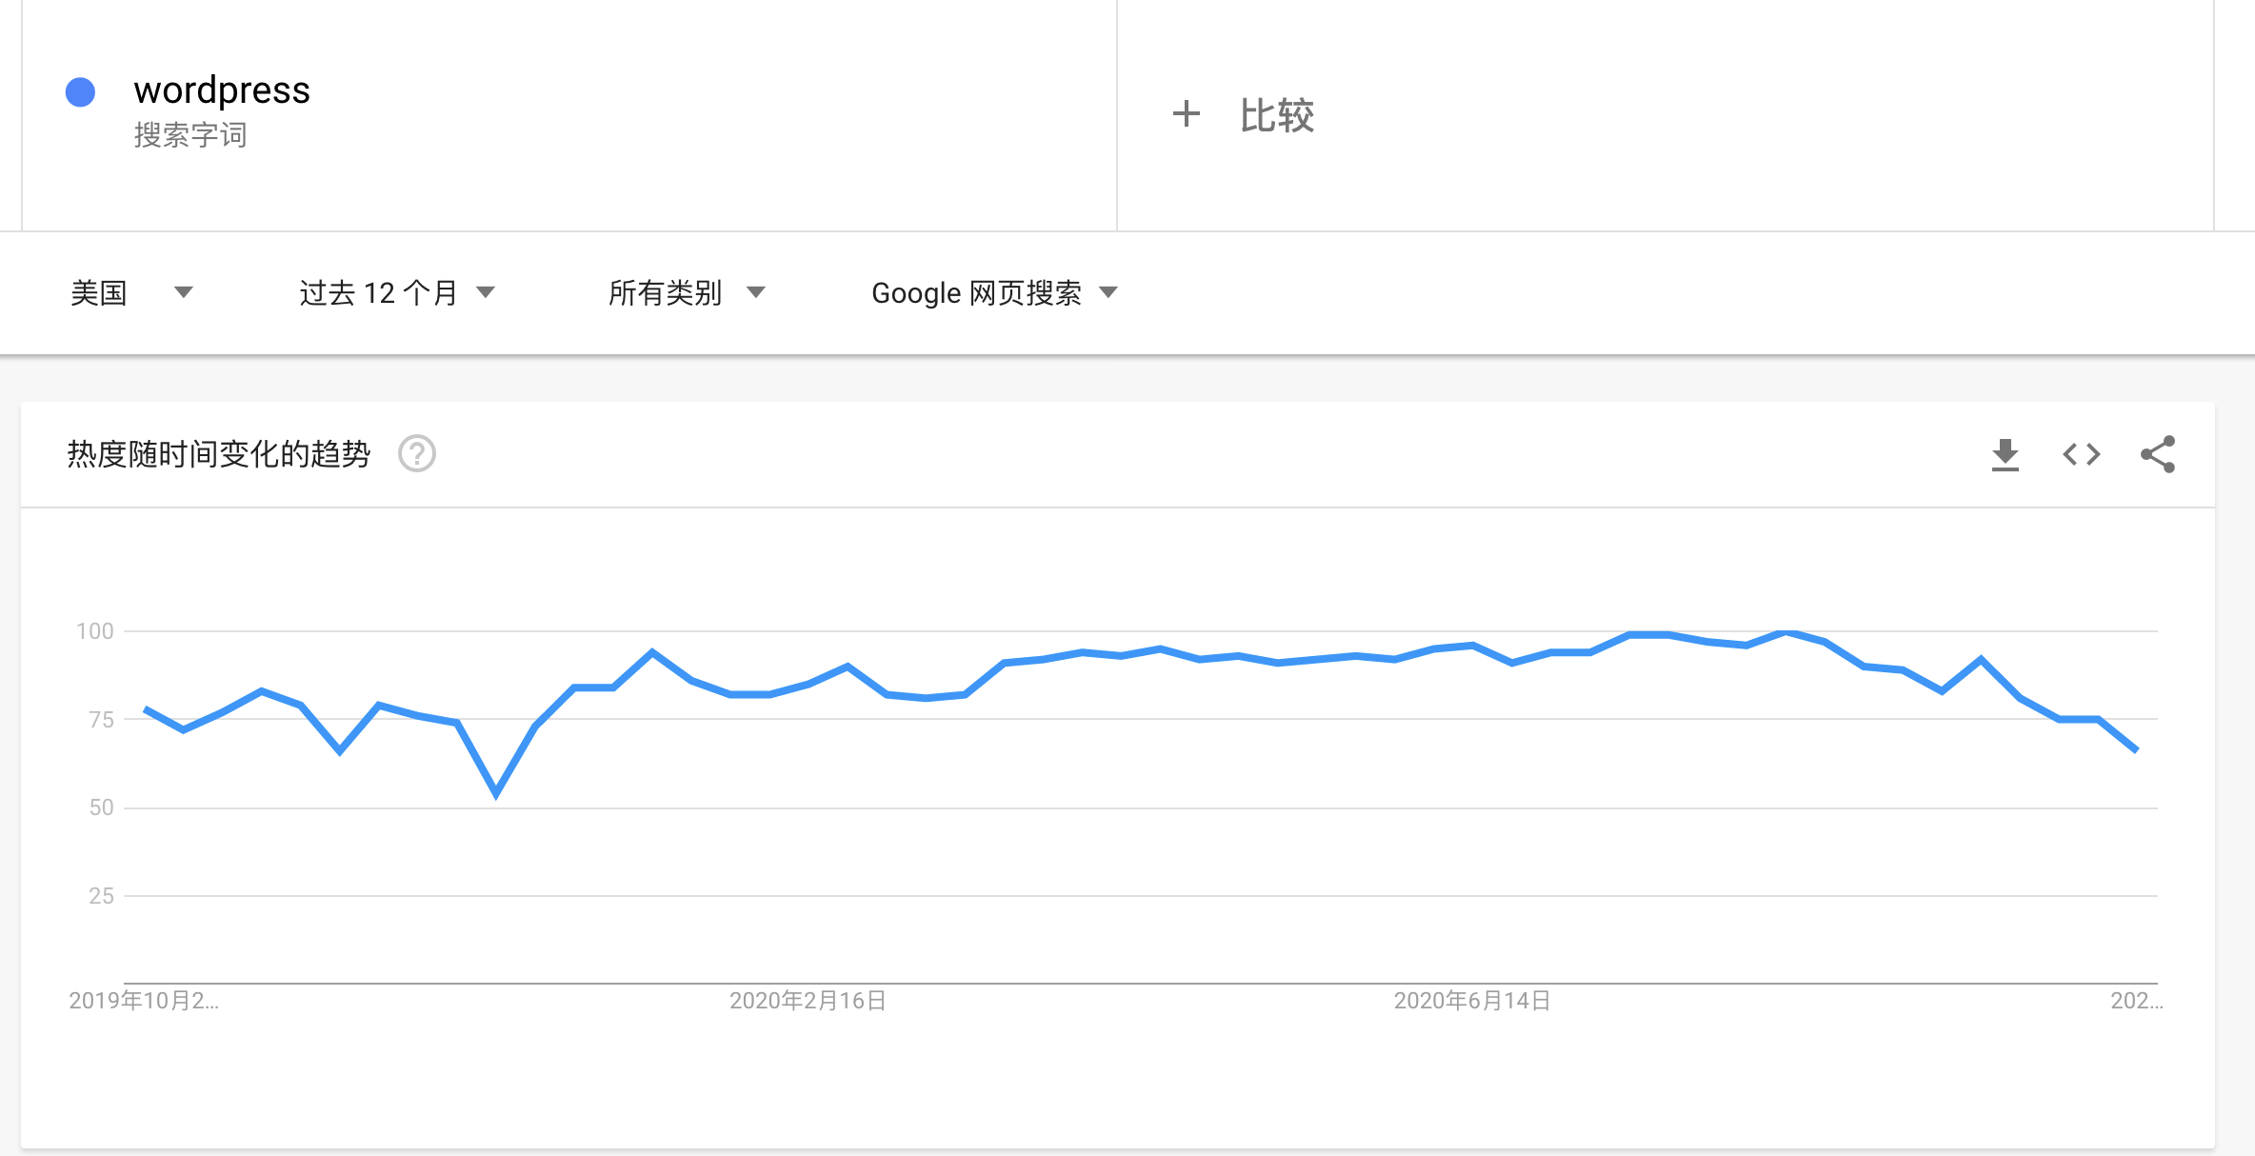Click the plus icon next to 比较
This screenshot has width=2255, height=1156.
(x=1187, y=114)
